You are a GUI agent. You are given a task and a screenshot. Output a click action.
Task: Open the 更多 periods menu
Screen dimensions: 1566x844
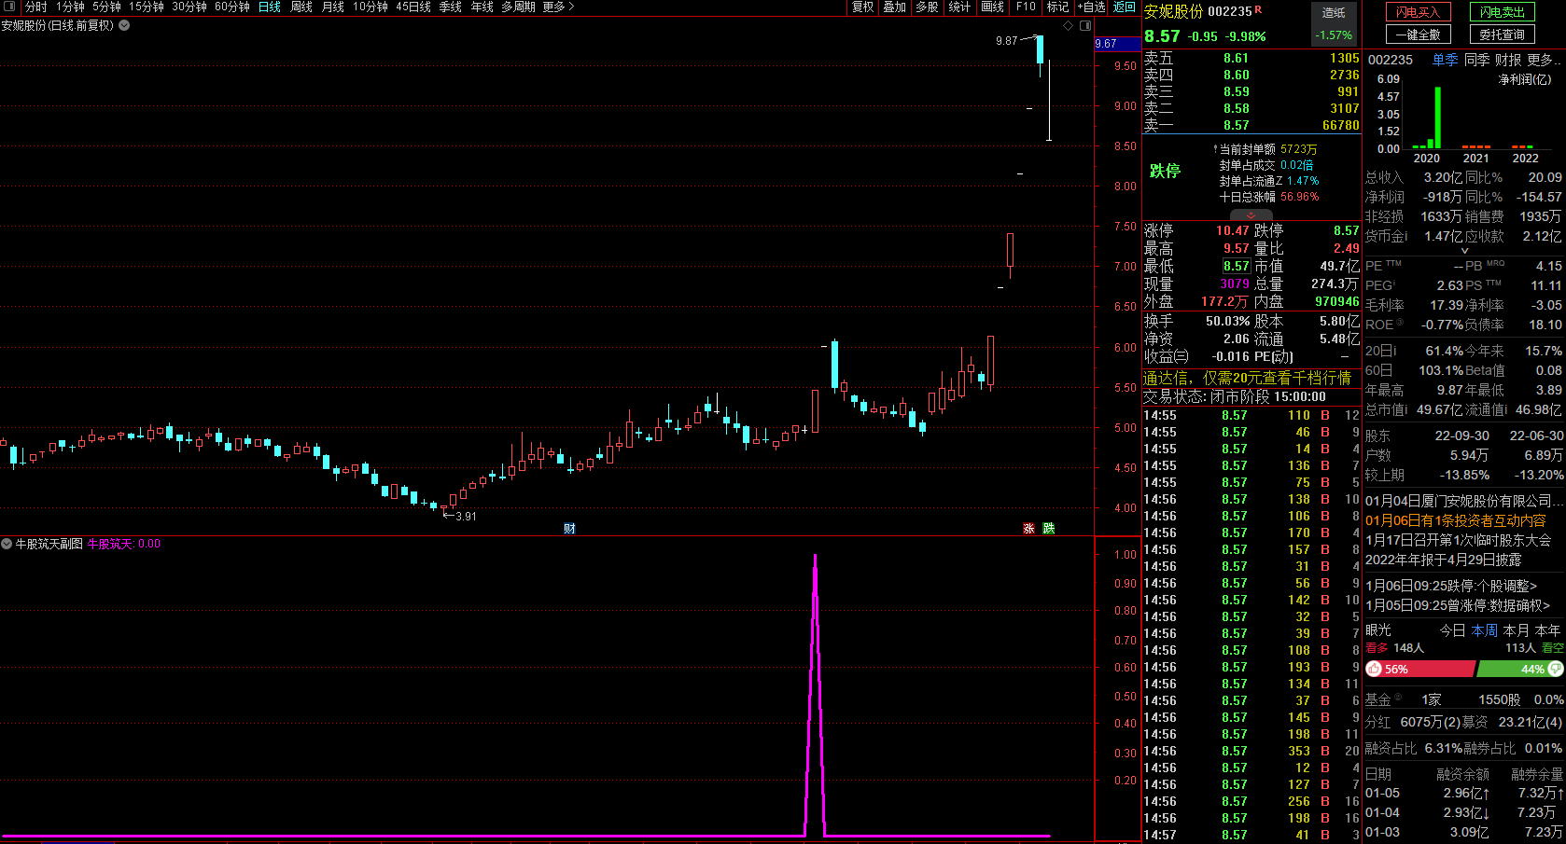click(x=558, y=7)
